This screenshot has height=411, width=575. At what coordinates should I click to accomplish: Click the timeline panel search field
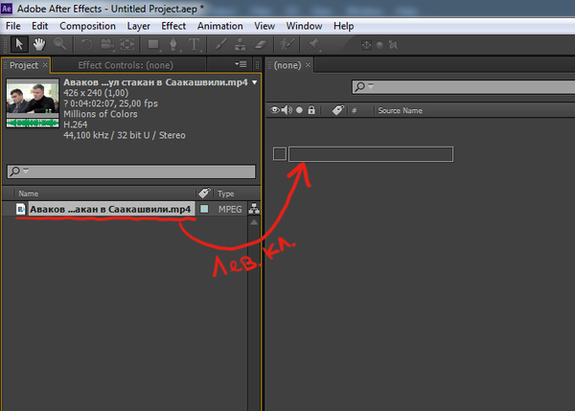point(464,87)
